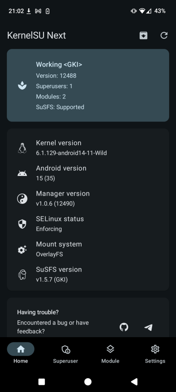Open the Module tab

pyautogui.click(x=110, y=354)
